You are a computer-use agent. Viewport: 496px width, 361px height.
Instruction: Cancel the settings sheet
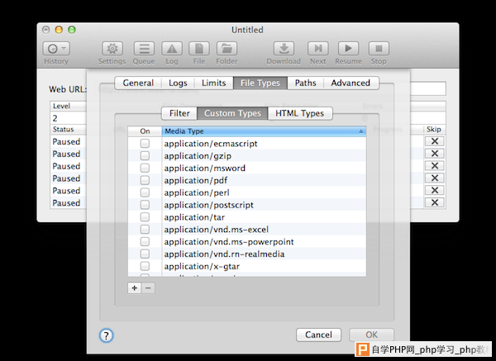318,335
